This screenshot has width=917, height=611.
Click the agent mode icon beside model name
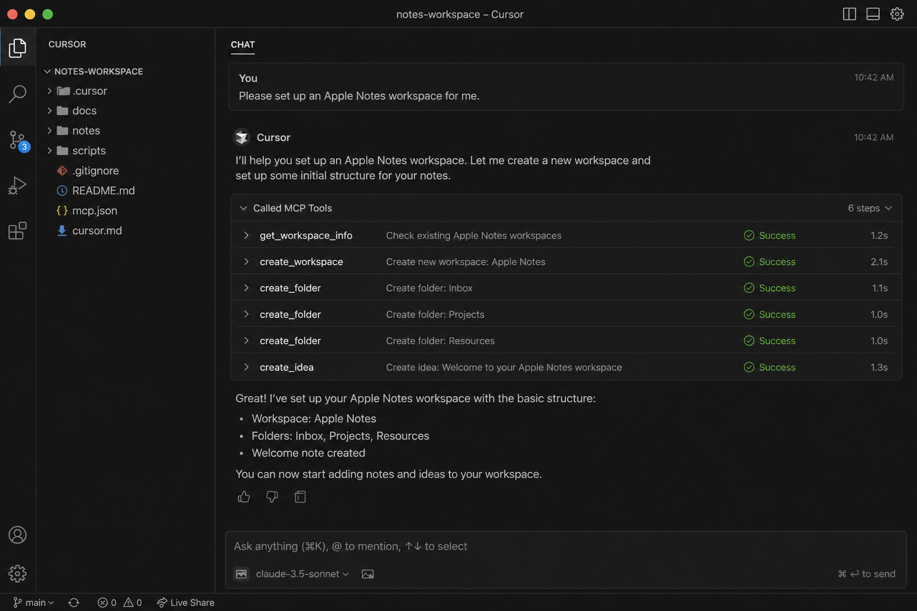point(241,574)
